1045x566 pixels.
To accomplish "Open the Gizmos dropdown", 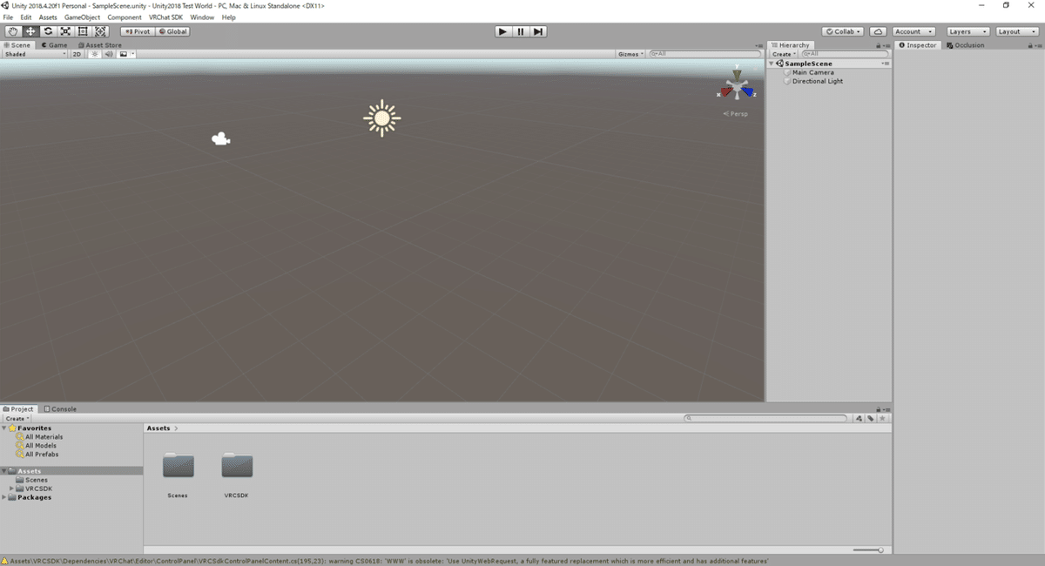I will click(x=631, y=54).
